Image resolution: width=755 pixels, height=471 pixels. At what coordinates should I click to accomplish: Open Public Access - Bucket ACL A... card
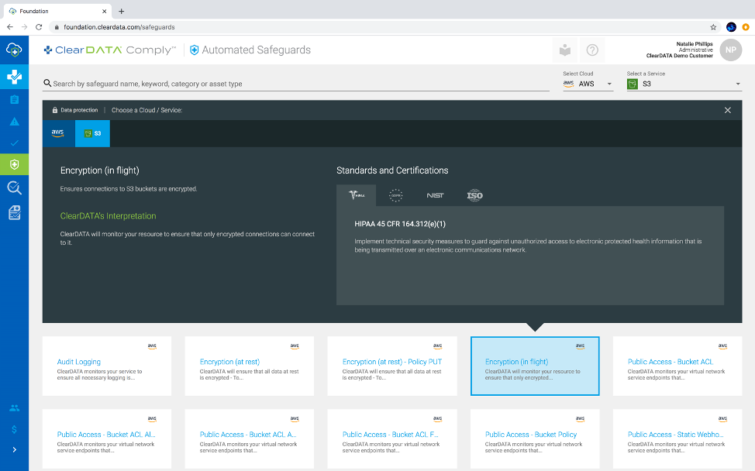(250, 438)
